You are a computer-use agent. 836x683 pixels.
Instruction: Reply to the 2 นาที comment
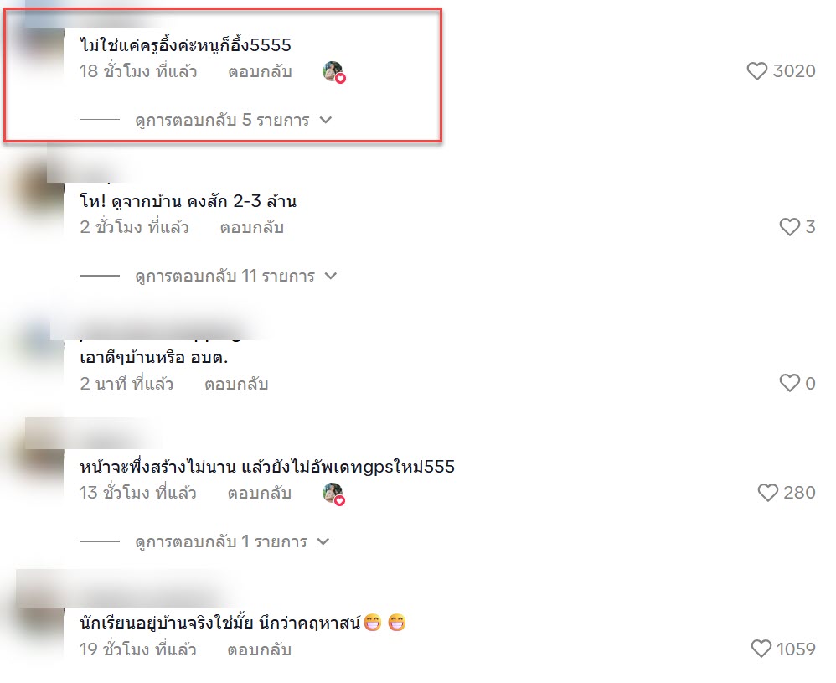click(237, 384)
